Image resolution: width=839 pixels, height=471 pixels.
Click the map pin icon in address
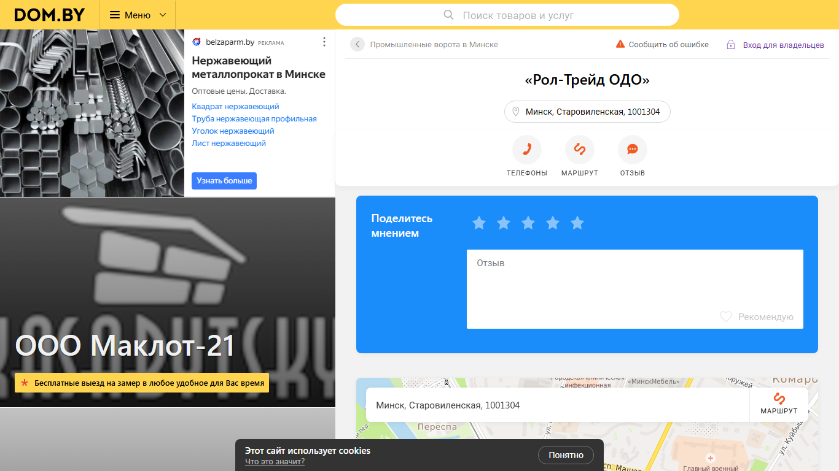click(x=516, y=112)
